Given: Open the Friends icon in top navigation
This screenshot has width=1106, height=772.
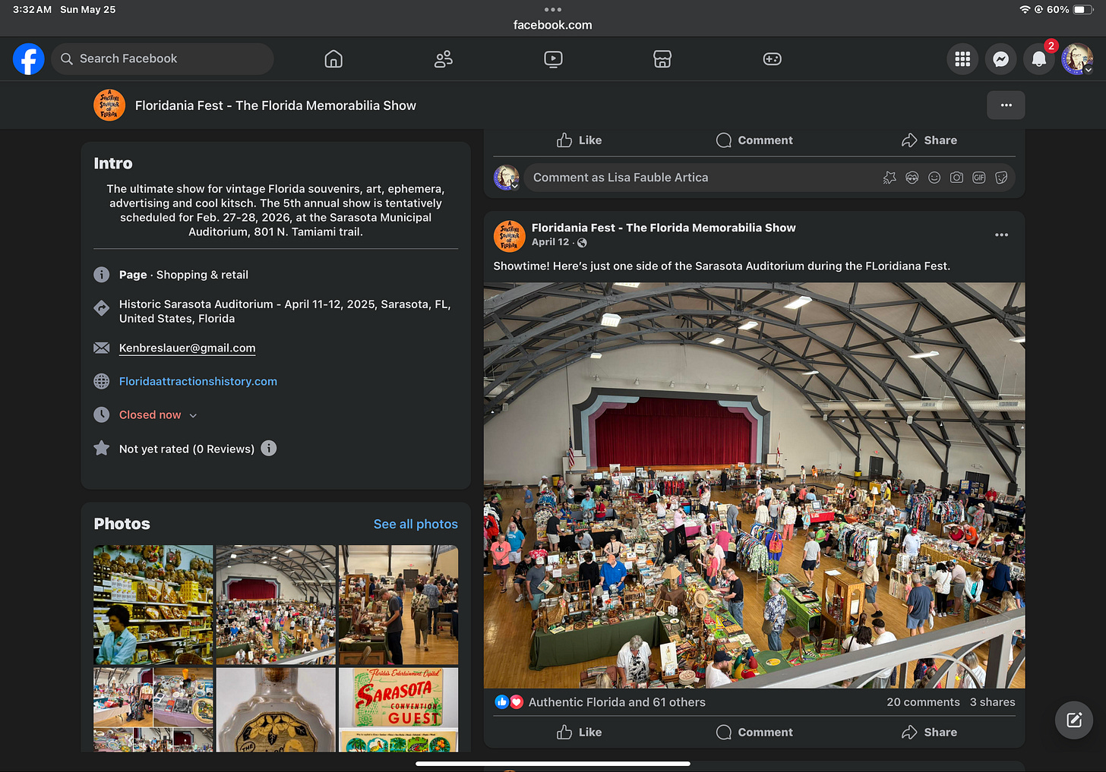Looking at the screenshot, I should click(444, 59).
